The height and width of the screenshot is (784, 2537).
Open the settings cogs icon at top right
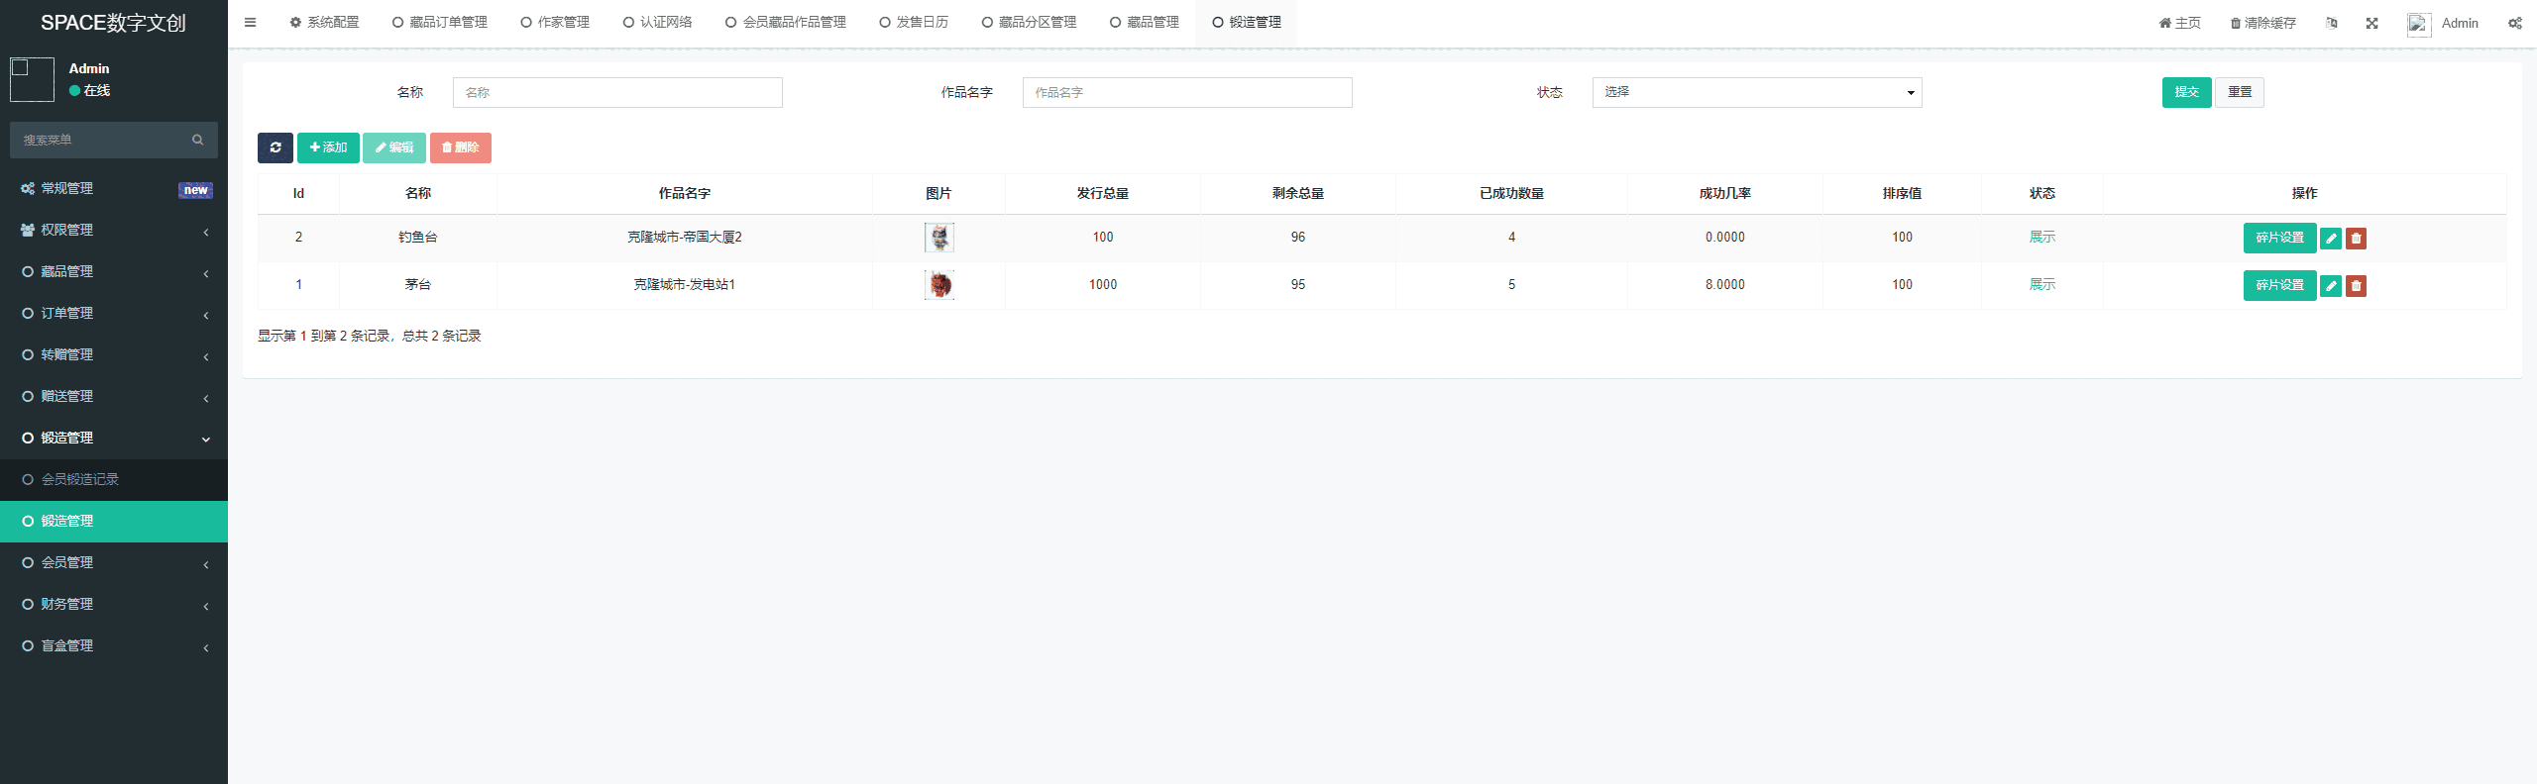2514,23
